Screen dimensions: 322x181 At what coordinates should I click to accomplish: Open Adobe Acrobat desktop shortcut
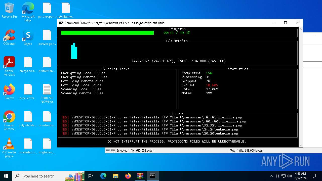tap(9, 66)
